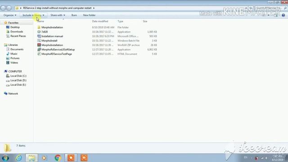Expand the address bar path arrow after folder name
The width and height of the screenshot is (288, 162).
pyautogui.click(x=94, y=8)
